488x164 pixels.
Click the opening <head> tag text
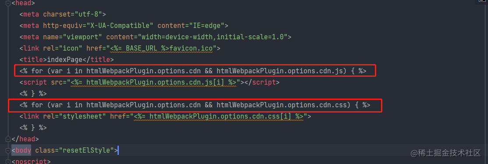(x=23, y=3)
